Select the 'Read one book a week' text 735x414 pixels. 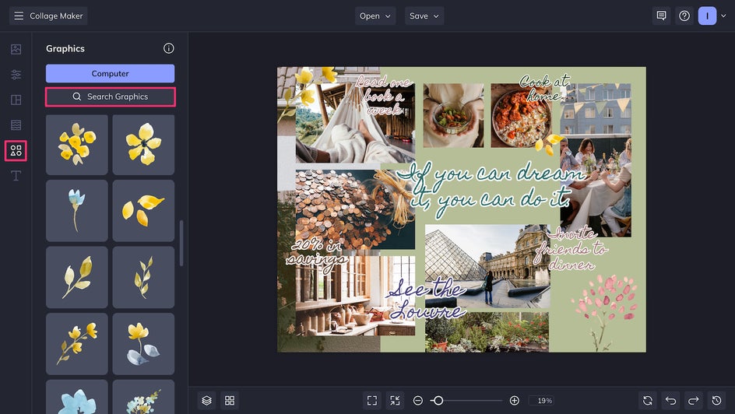pyautogui.click(x=383, y=96)
